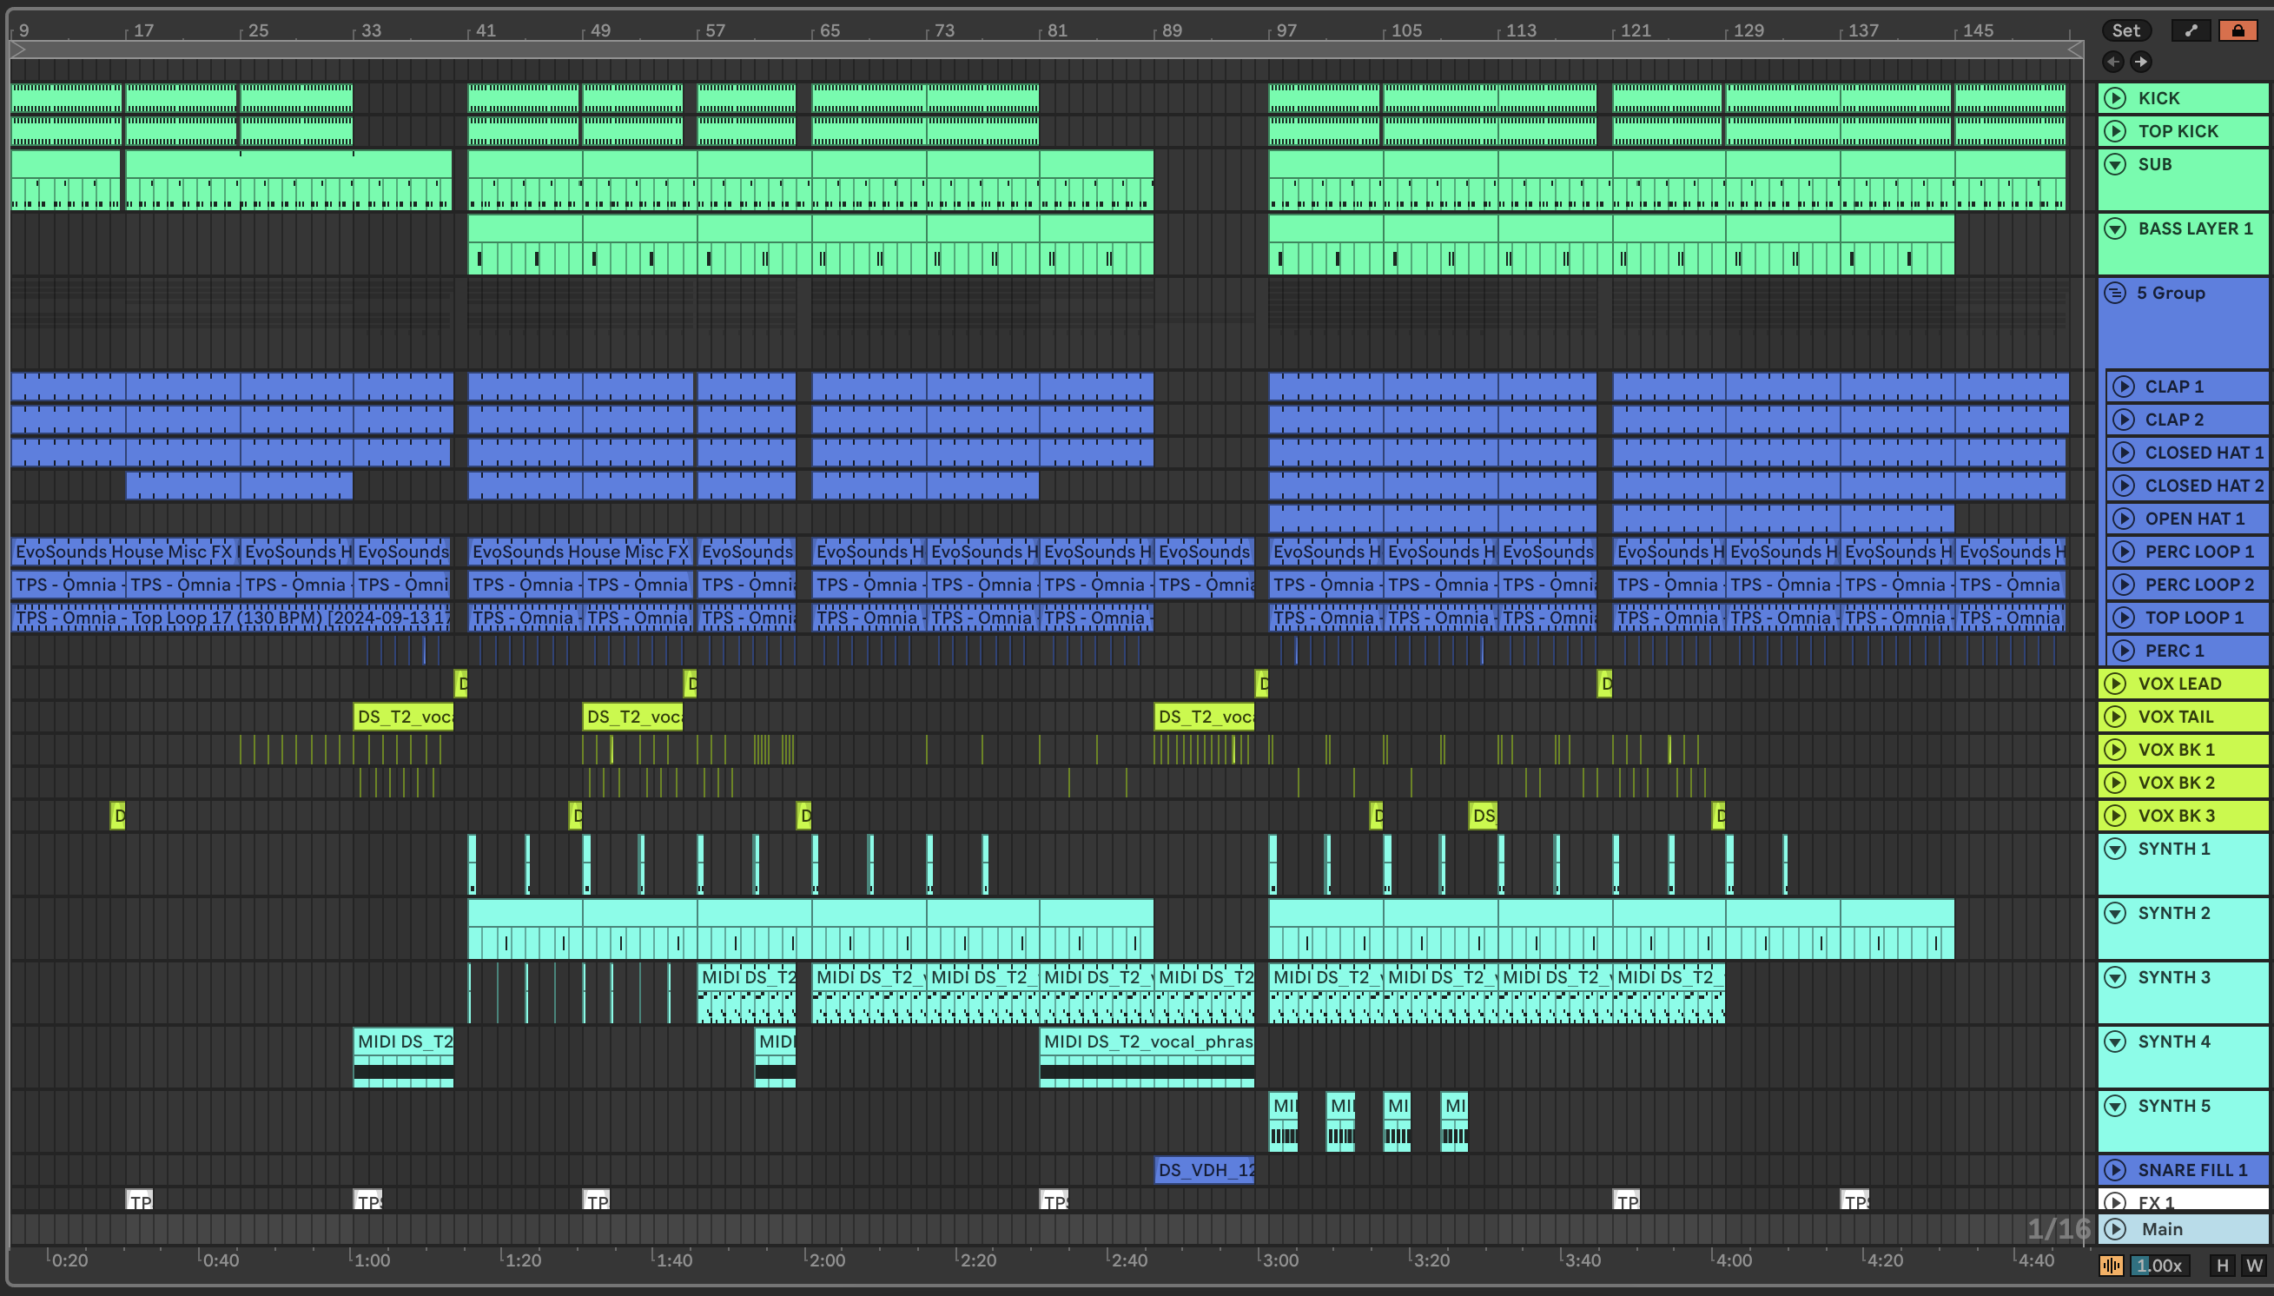Click bar 97 on the beat-time ruler
Screen dimensions: 2274x1296
coord(1286,30)
